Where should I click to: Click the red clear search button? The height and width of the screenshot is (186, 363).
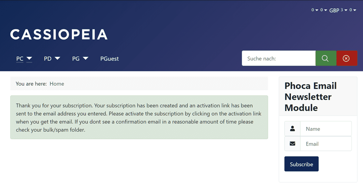[347, 58]
